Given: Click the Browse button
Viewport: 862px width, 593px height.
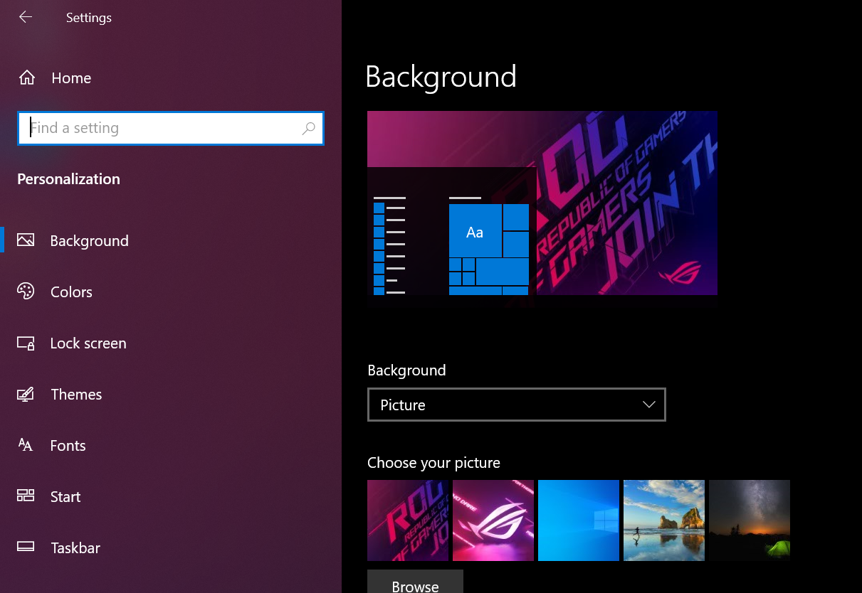Looking at the screenshot, I should click(415, 582).
